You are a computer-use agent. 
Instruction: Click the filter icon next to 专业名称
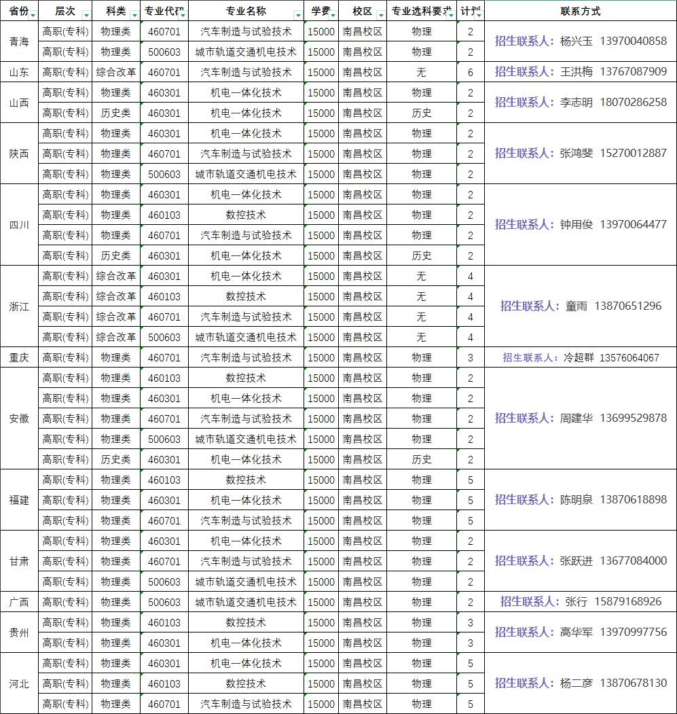click(297, 14)
